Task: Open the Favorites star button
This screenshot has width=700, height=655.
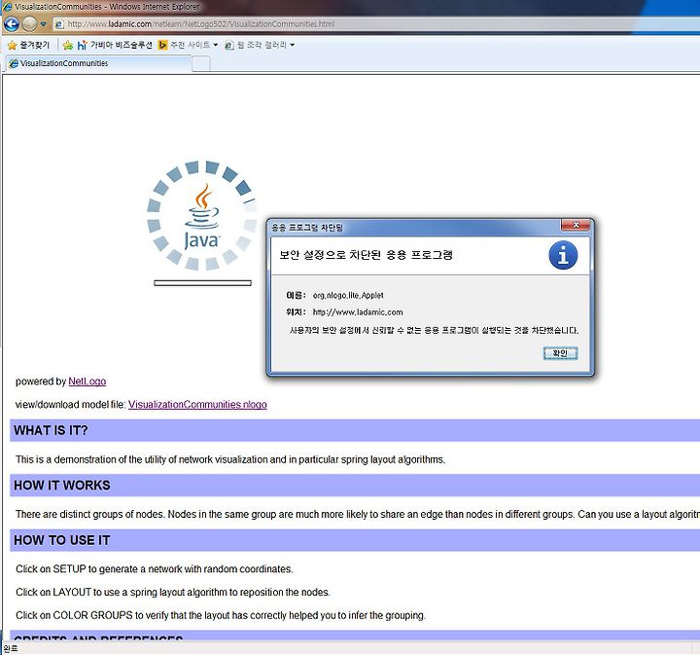Action: 29,45
